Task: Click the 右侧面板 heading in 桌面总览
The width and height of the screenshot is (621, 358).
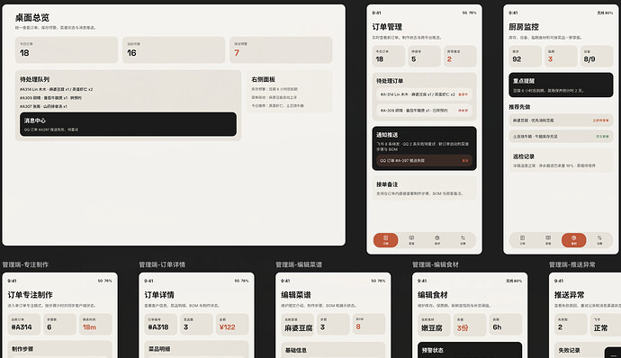Action: pyautogui.click(x=264, y=79)
